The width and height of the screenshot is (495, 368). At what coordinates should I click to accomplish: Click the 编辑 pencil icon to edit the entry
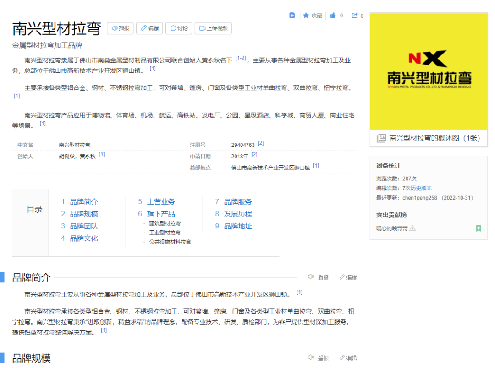pos(143,28)
